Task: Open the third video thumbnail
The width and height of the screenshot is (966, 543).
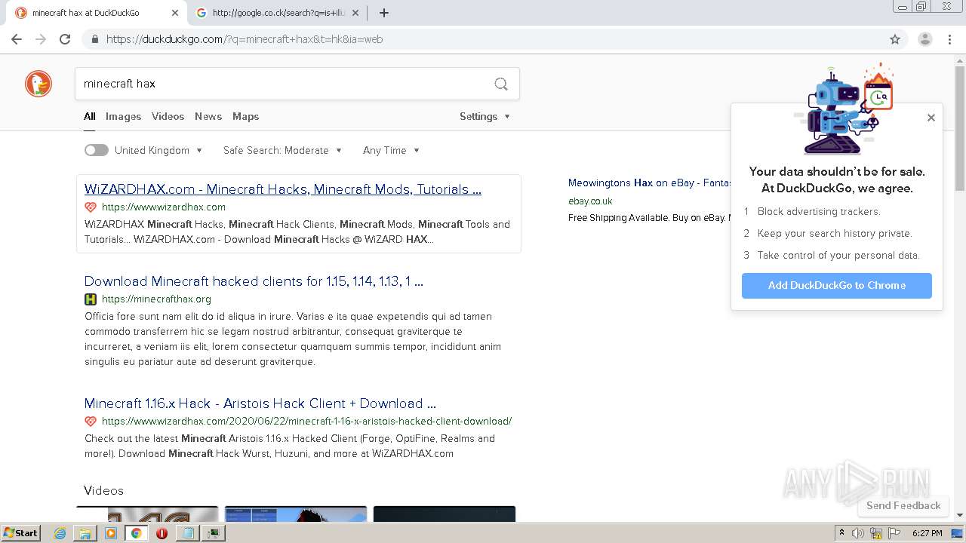Action: pos(445,514)
